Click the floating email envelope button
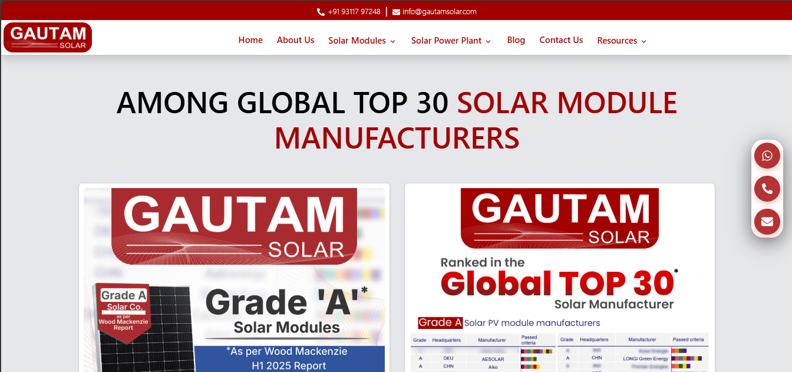Screen dimensions: 792x372 767,222
